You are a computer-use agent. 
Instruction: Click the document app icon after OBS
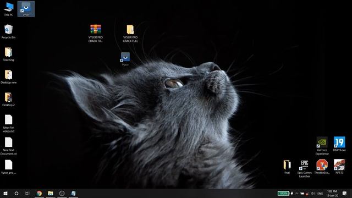[x=73, y=193]
